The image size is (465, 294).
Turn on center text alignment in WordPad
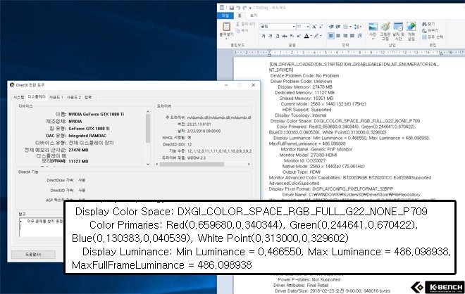point(338,36)
